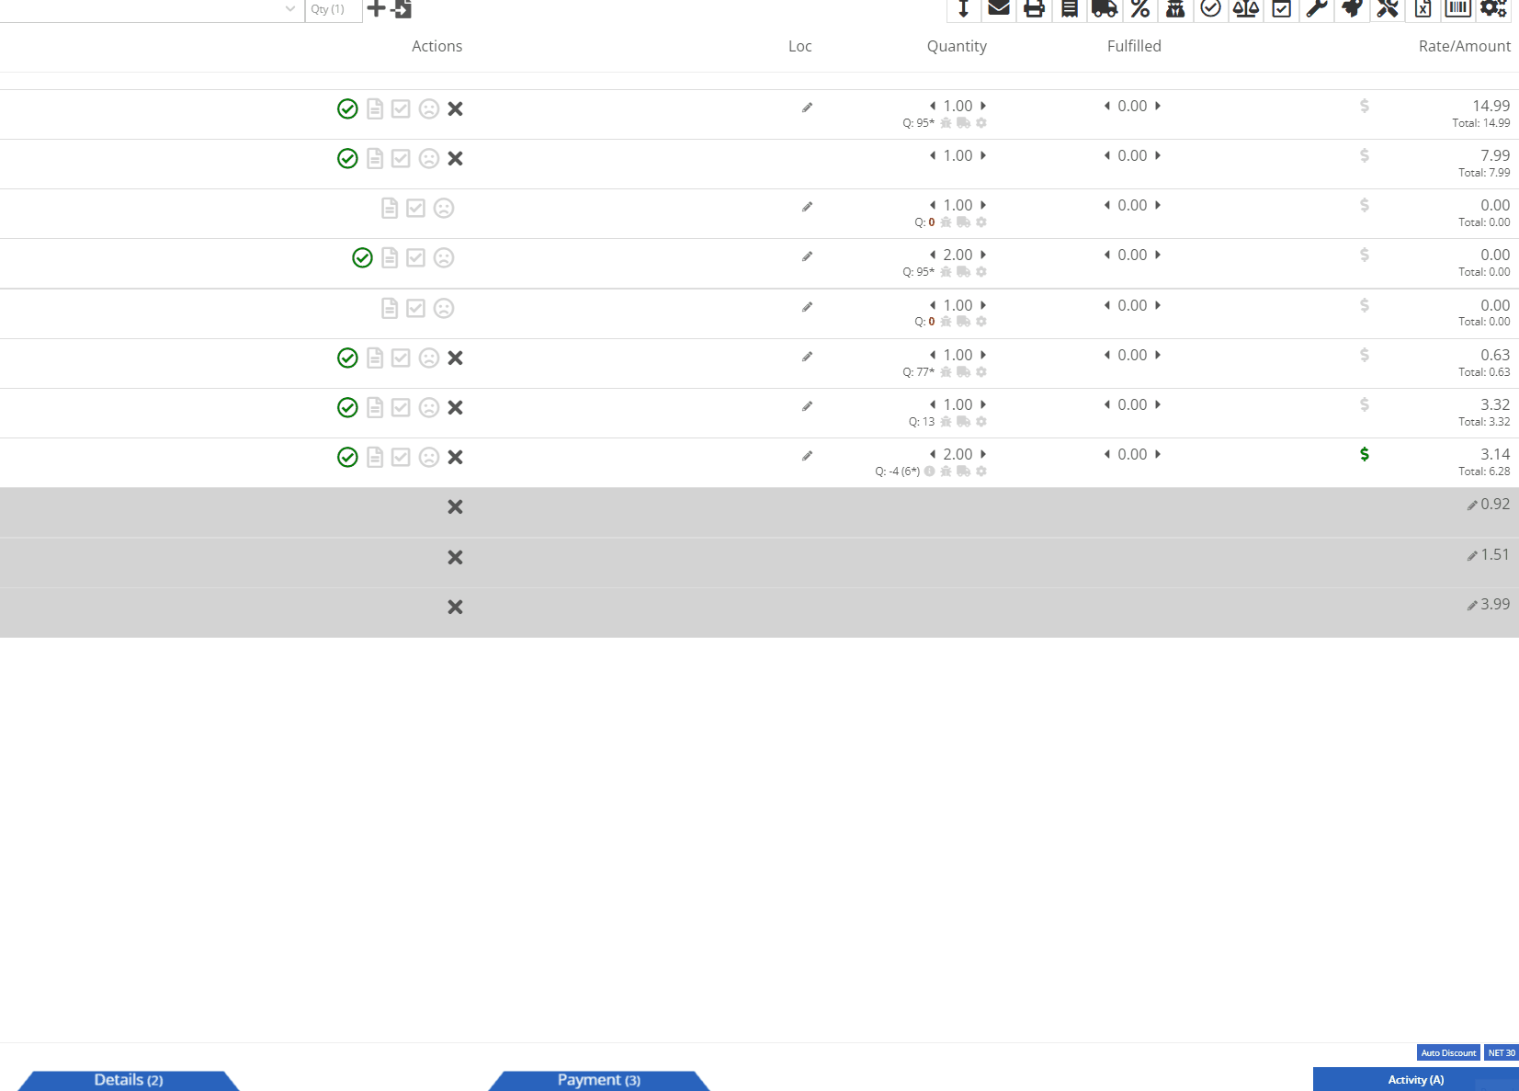This screenshot has width=1519, height=1091.
Task: Click the 14.99 rate value
Action: tap(1491, 106)
